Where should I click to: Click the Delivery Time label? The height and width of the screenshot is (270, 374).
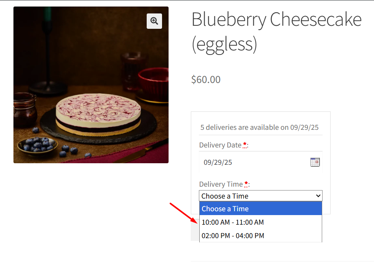coord(221,184)
